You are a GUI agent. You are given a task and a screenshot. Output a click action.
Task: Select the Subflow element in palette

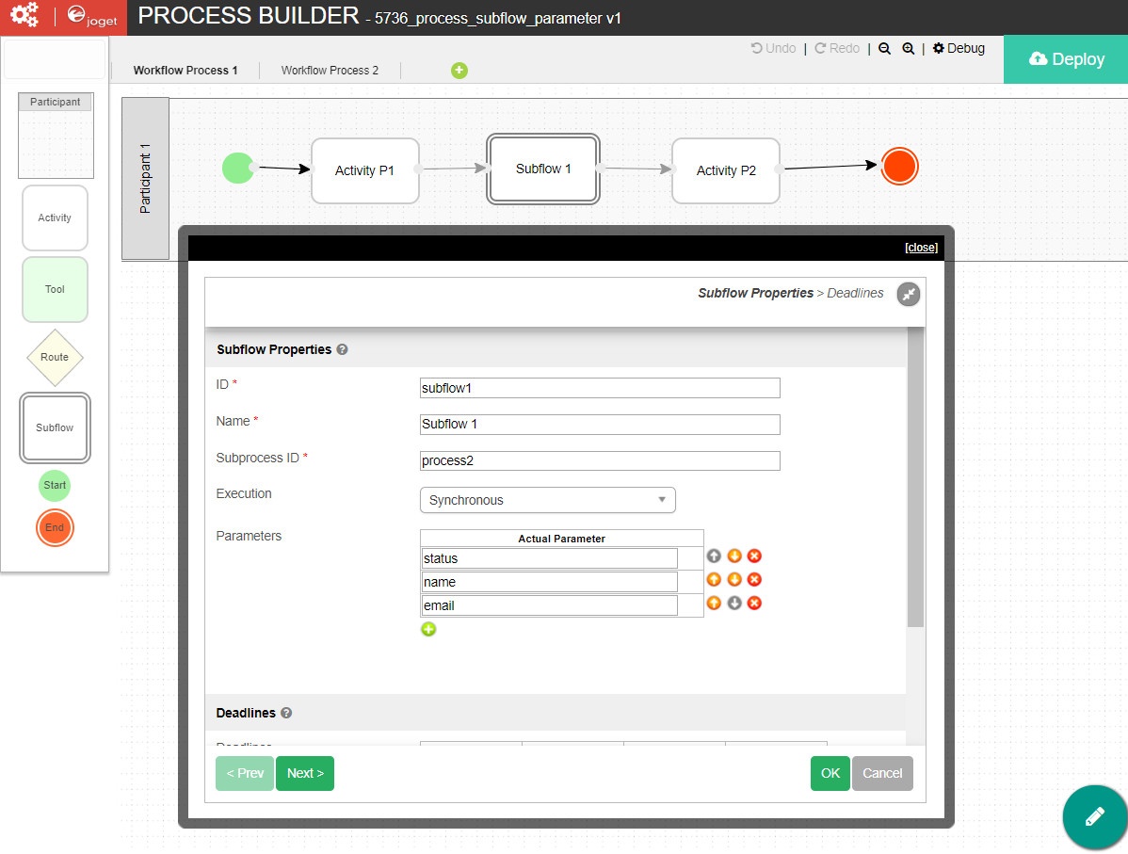coord(55,428)
